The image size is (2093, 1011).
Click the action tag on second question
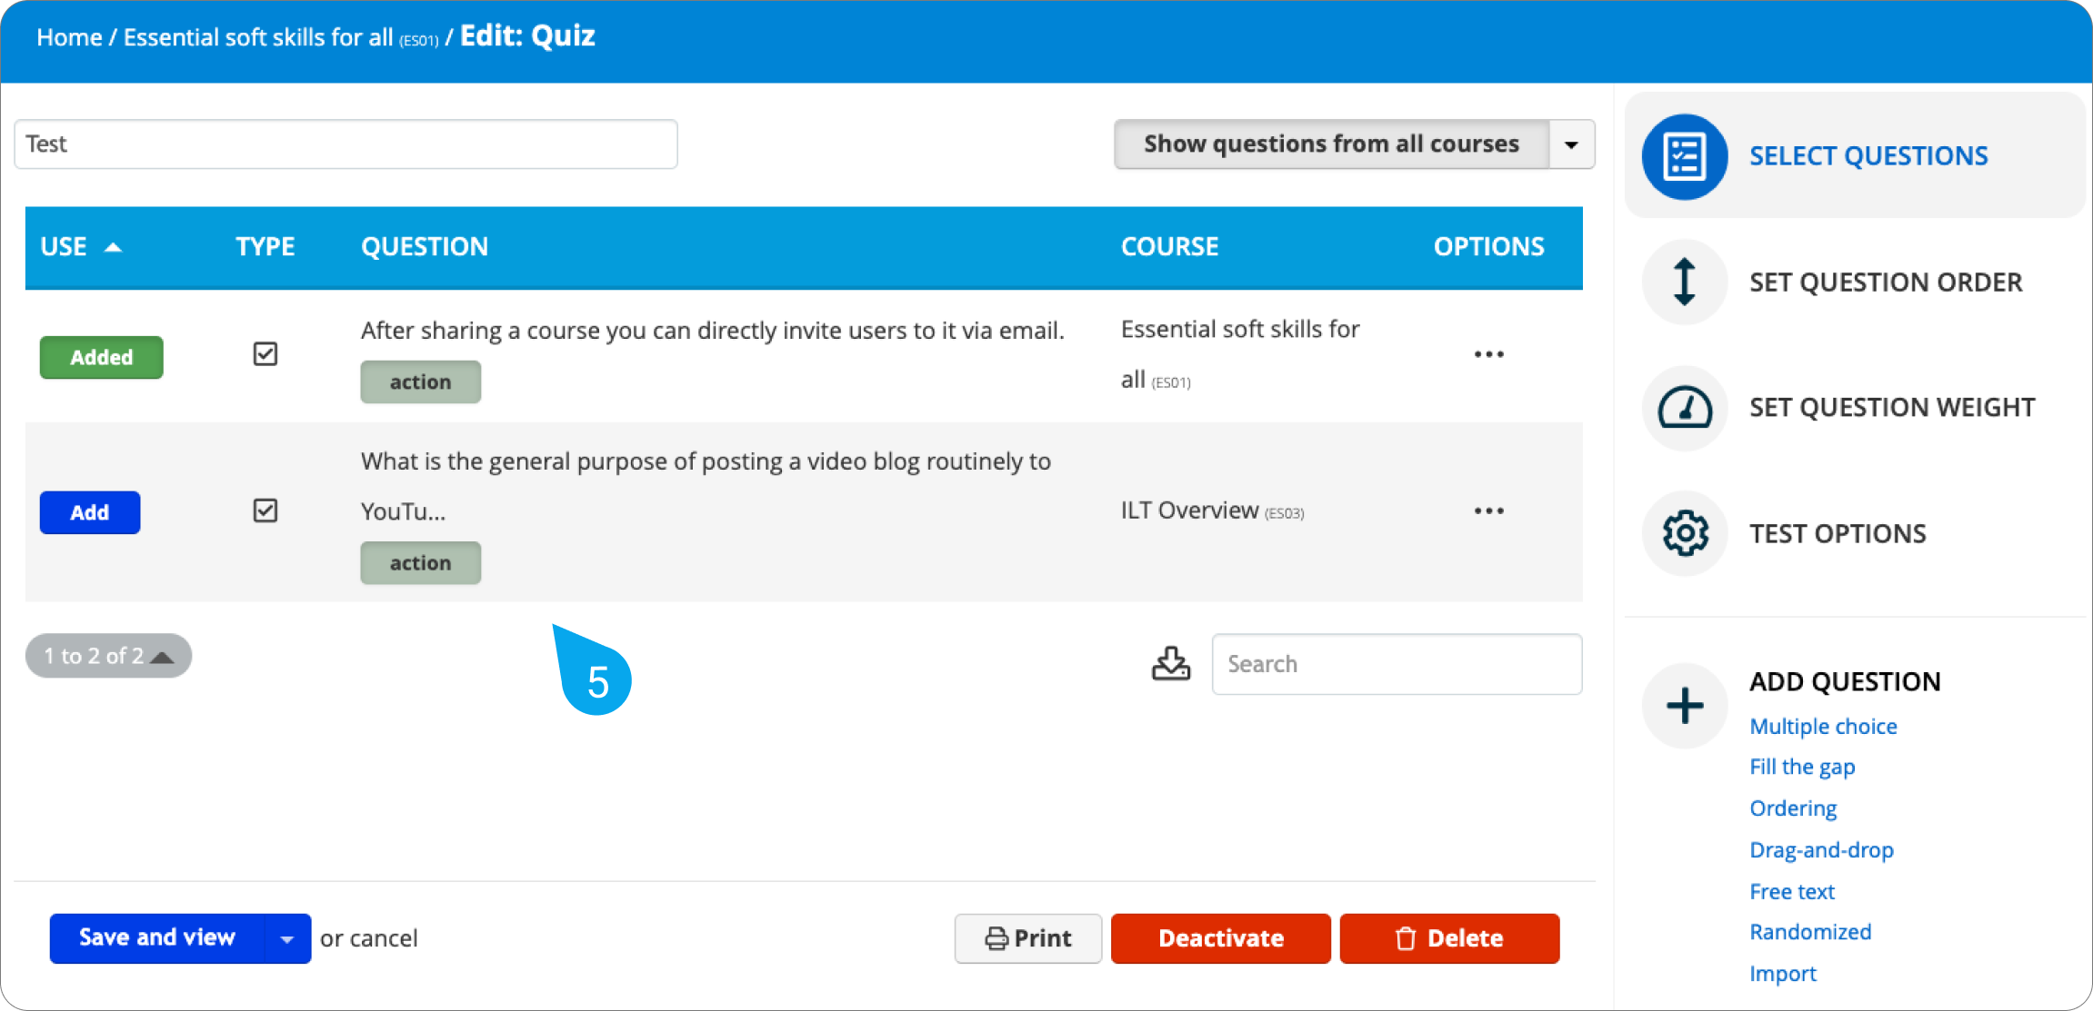(x=420, y=563)
